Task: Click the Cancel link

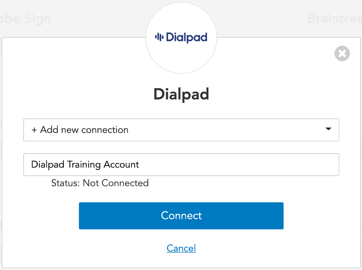Action: tap(181, 248)
